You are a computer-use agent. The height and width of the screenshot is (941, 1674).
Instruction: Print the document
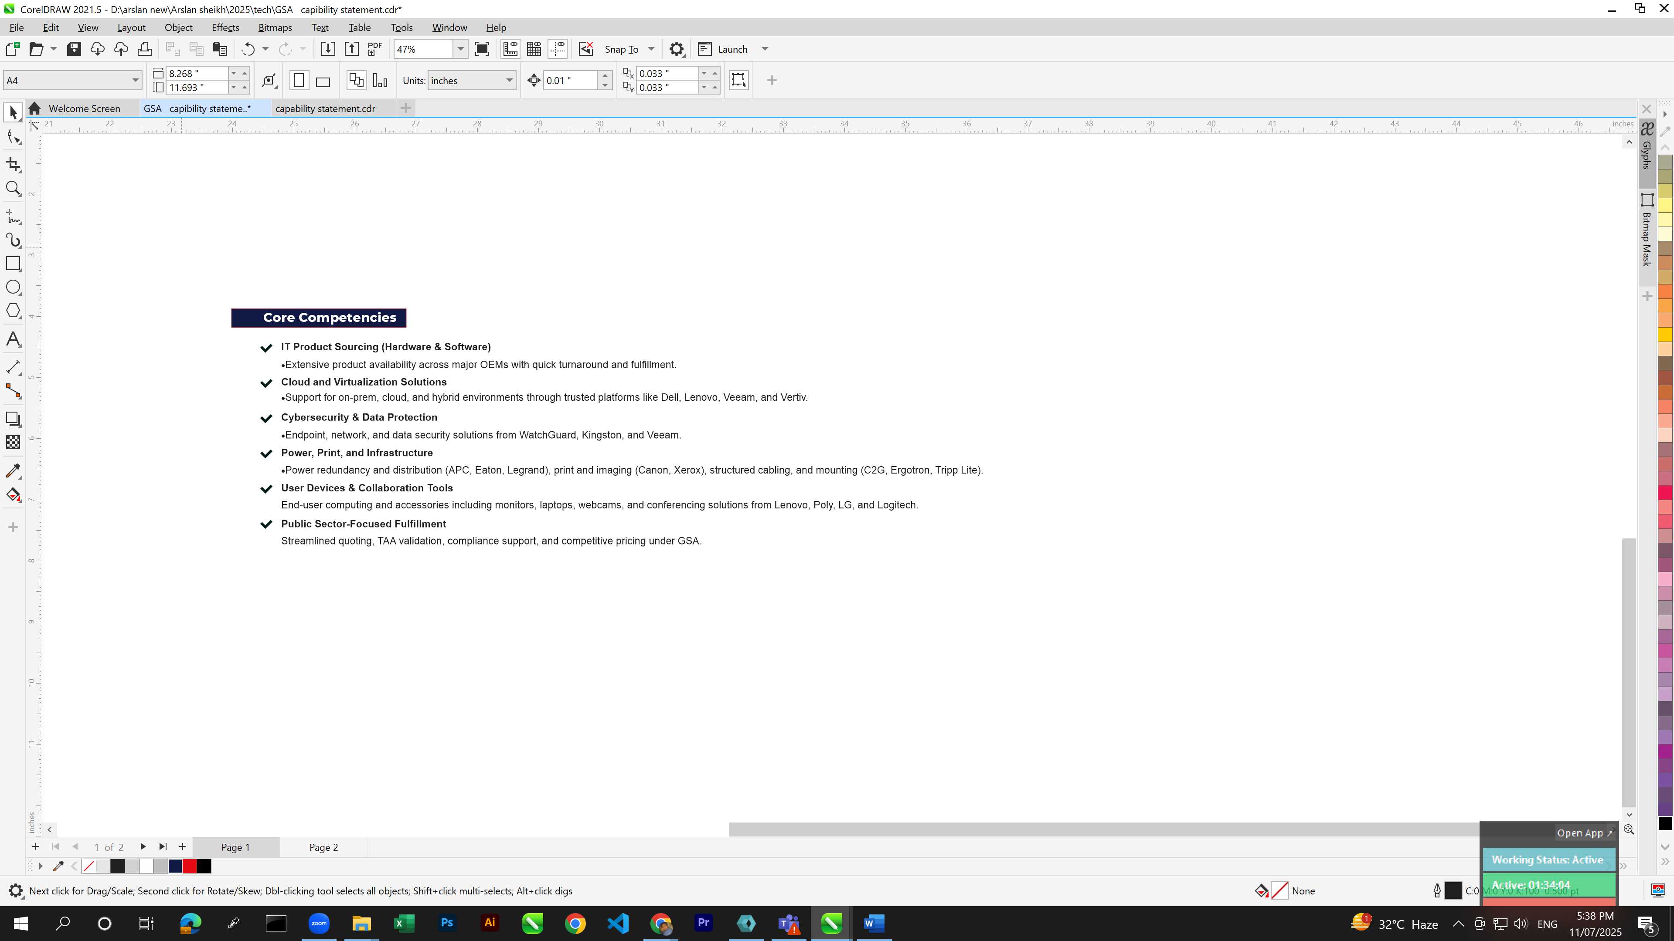tap(144, 49)
